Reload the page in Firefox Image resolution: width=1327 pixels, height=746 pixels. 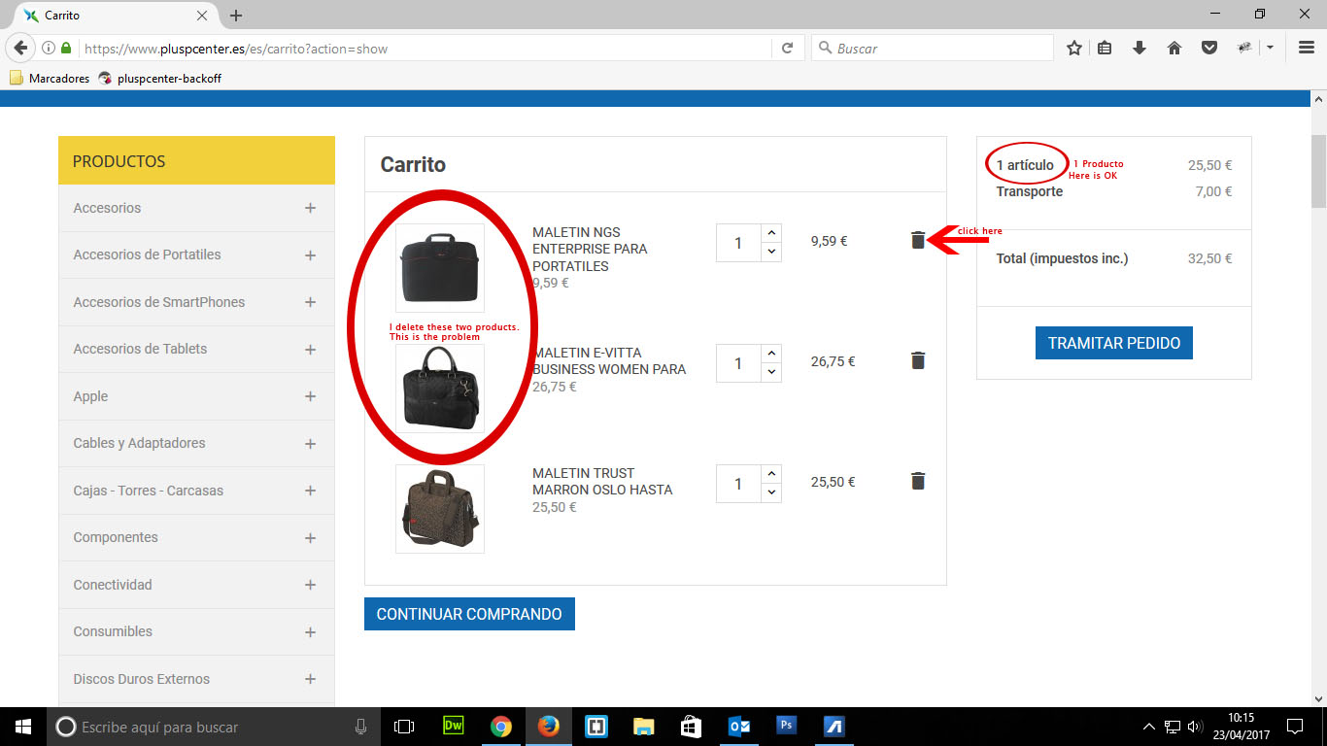point(787,49)
